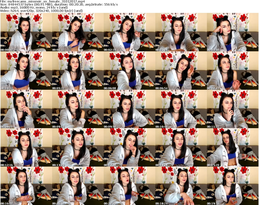Screen dimensions: 259x205
Task: Click the File name text line
Action: tap(42, 2)
